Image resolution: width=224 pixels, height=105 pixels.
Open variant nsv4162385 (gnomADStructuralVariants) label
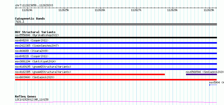[43, 72]
